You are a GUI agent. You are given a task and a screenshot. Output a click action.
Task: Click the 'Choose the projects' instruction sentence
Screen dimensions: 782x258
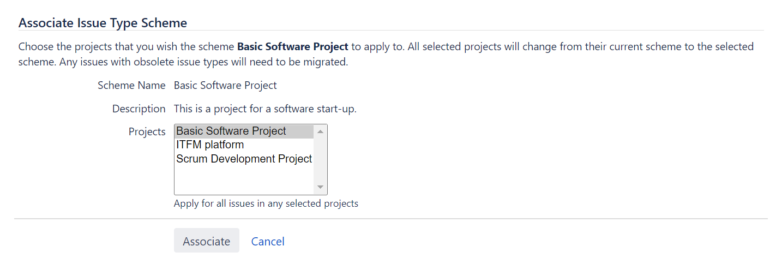point(212,46)
